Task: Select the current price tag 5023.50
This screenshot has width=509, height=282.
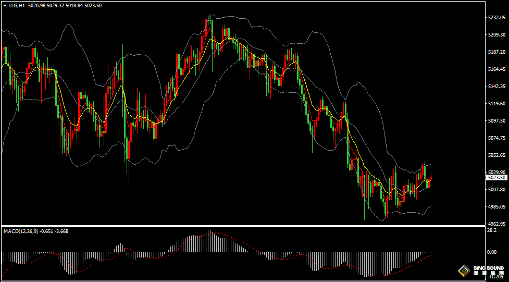Action: click(x=496, y=177)
